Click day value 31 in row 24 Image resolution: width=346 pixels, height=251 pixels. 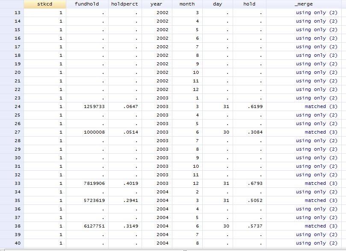(x=226, y=107)
